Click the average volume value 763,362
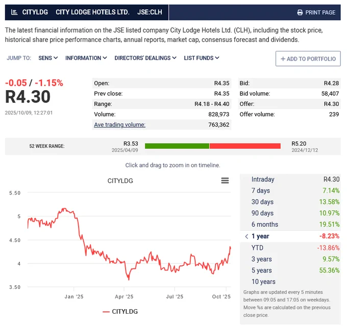This screenshot has width=347, height=329. click(x=219, y=125)
